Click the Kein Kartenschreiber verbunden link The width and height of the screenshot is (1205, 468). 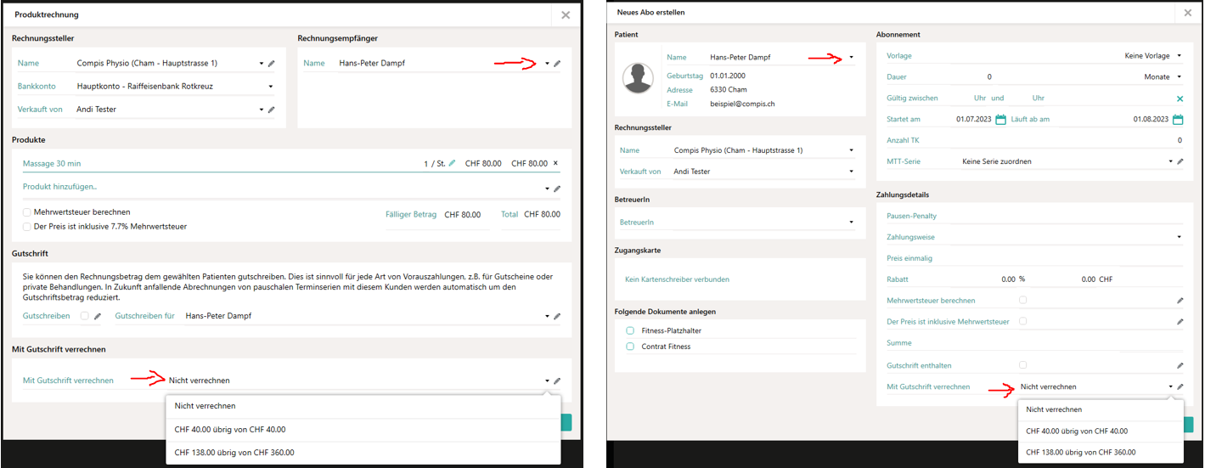pos(677,279)
